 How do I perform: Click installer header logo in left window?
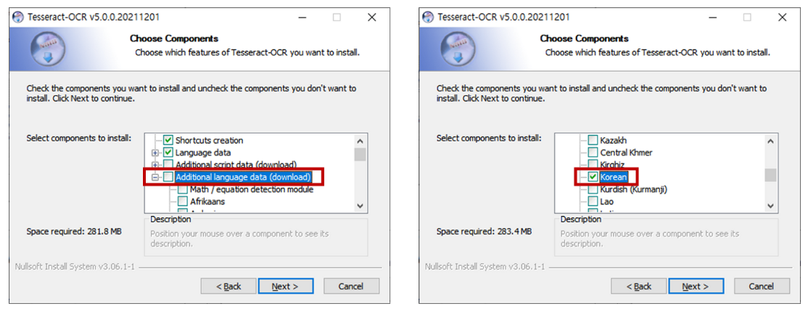pyautogui.click(x=48, y=50)
